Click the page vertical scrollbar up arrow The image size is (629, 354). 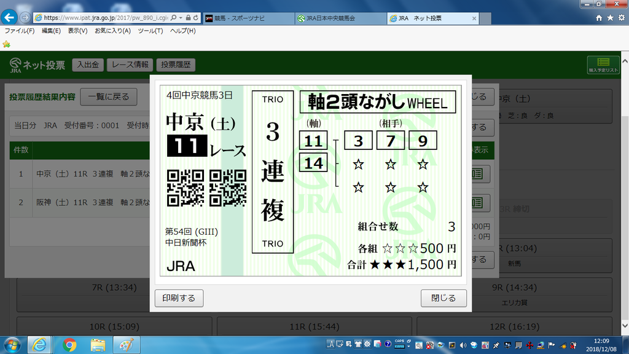(625, 61)
